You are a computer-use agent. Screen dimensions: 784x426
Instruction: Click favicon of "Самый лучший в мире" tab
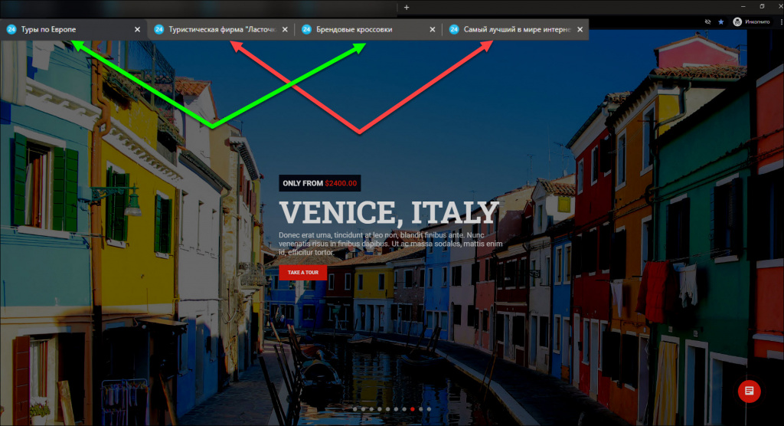(454, 30)
